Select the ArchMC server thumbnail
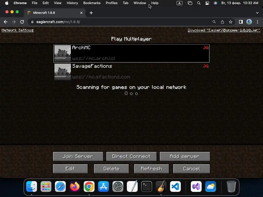263x197 pixels. point(63,53)
